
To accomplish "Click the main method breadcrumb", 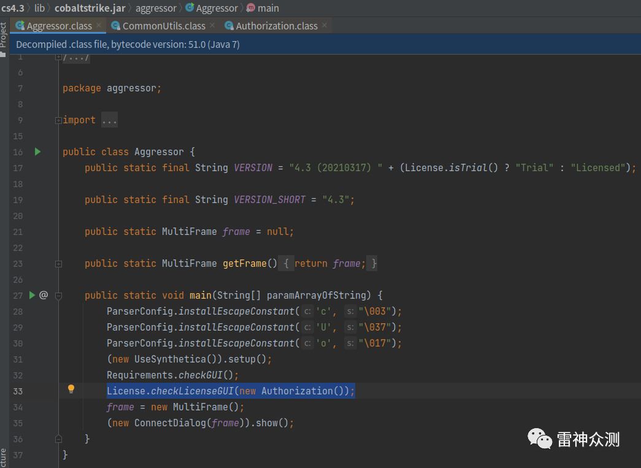I will pyautogui.click(x=268, y=8).
